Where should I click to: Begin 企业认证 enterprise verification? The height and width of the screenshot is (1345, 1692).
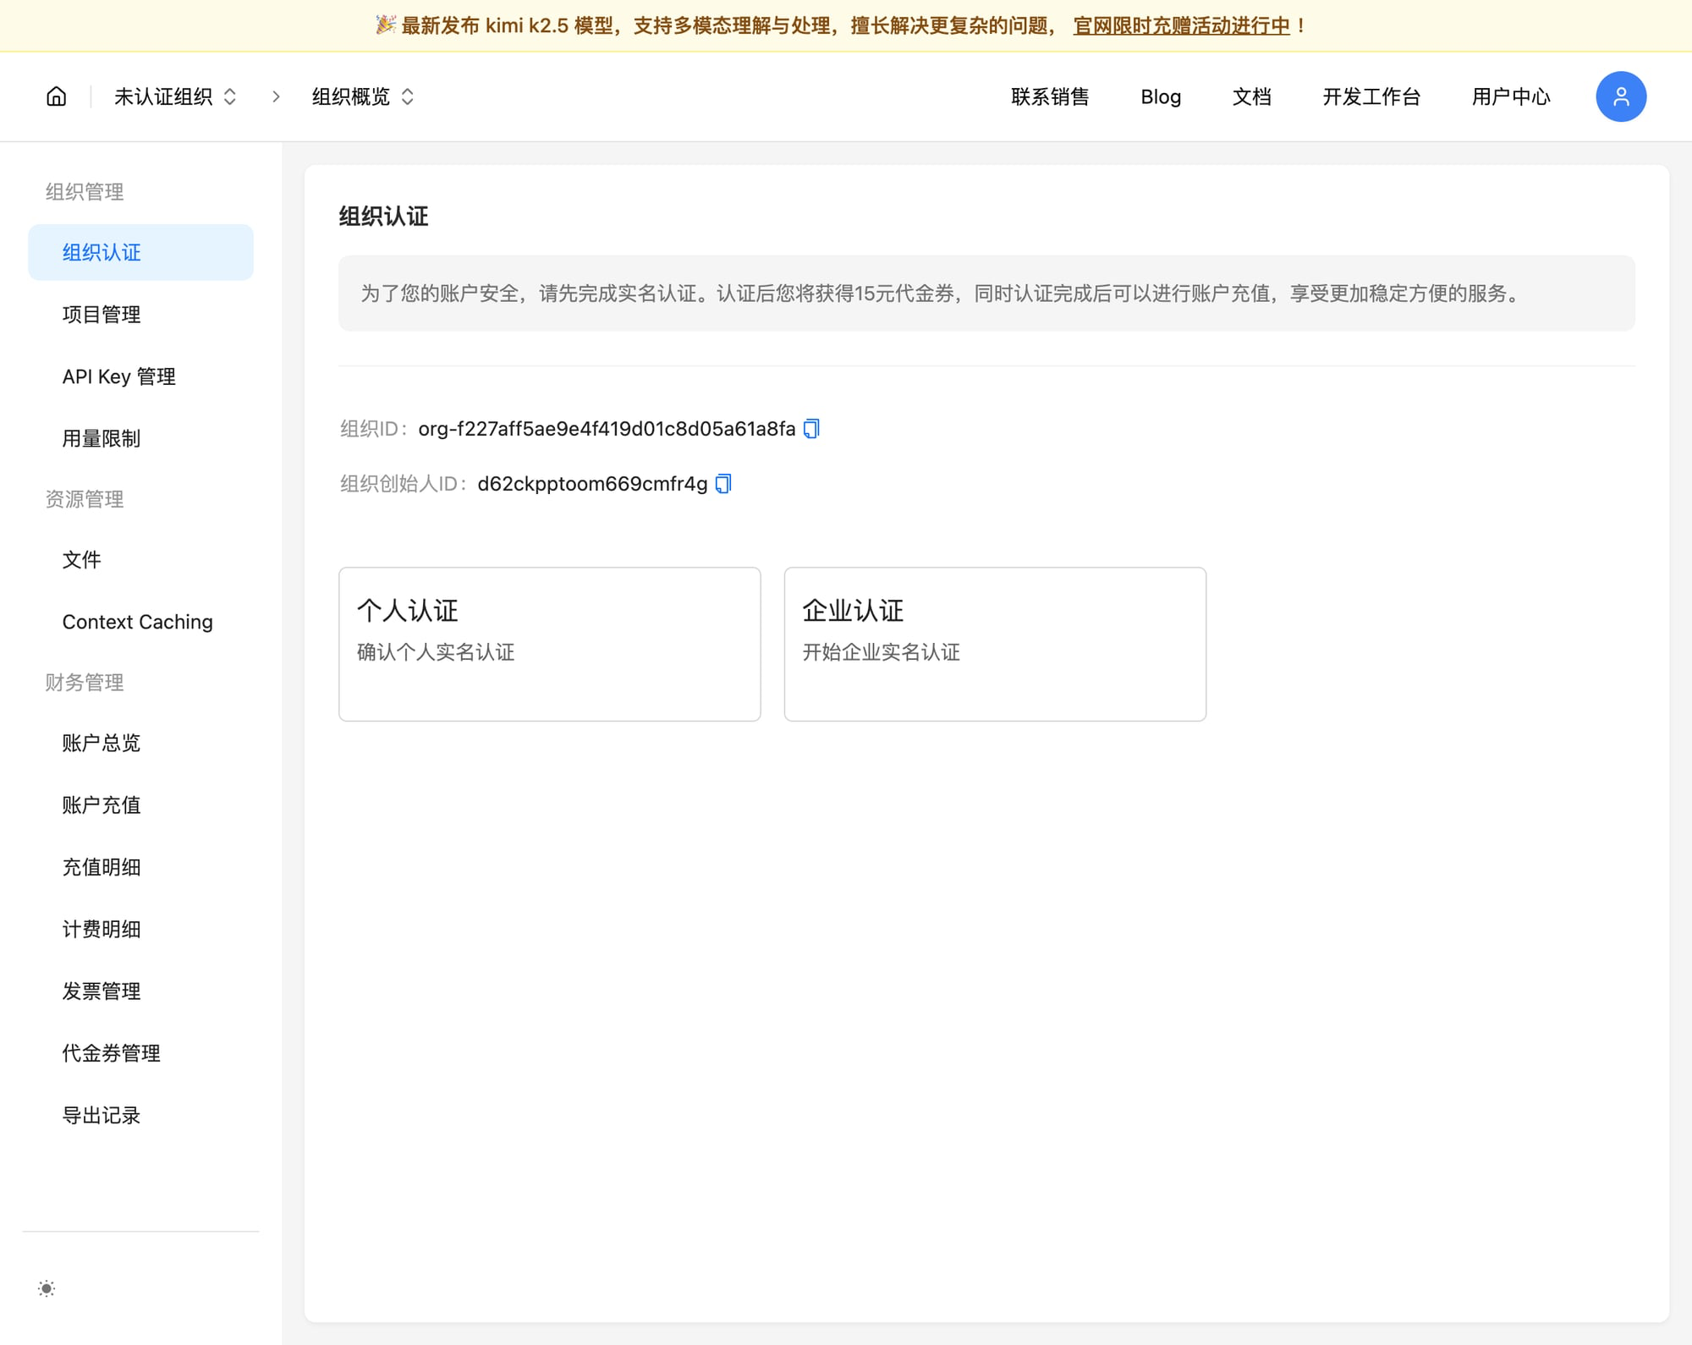[994, 645]
